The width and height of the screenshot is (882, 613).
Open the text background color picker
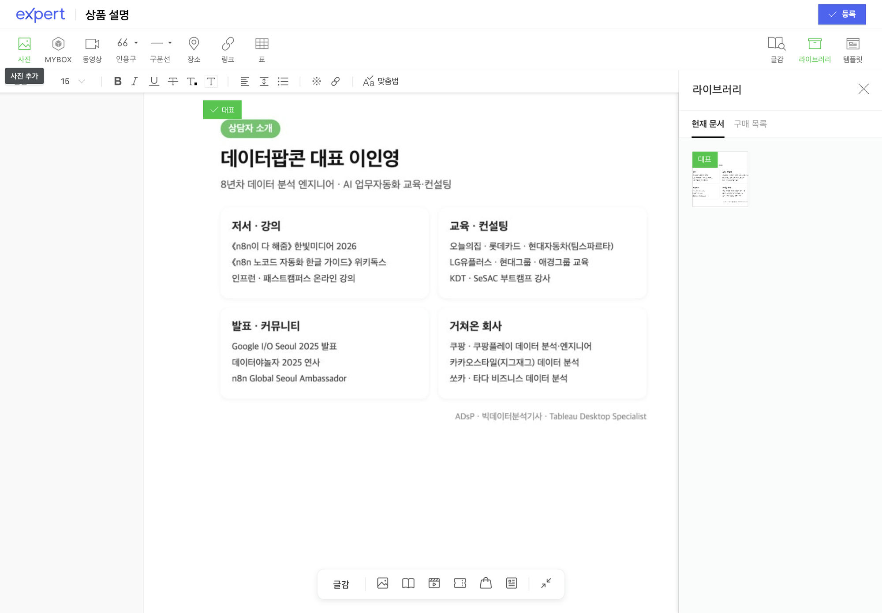pos(211,81)
